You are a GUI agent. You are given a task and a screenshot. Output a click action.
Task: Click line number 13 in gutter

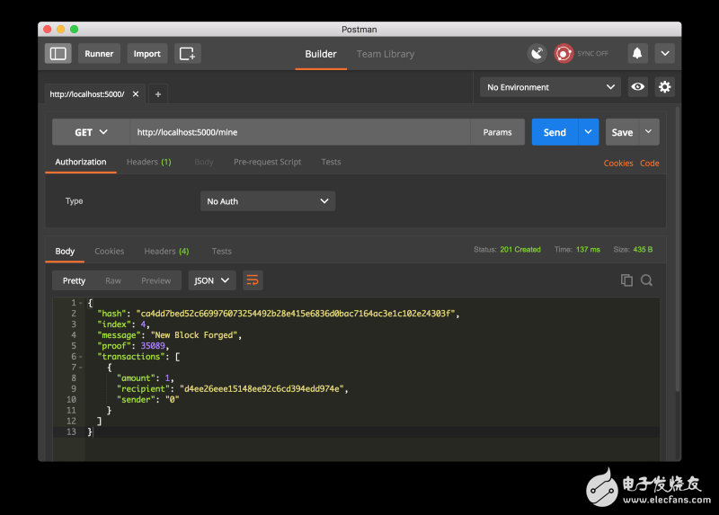(x=72, y=432)
